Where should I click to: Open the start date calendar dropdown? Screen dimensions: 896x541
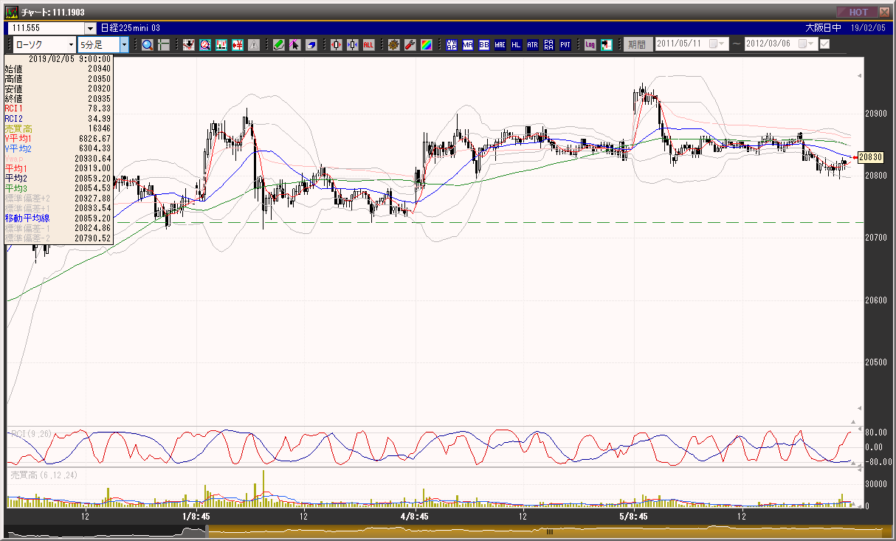click(717, 44)
